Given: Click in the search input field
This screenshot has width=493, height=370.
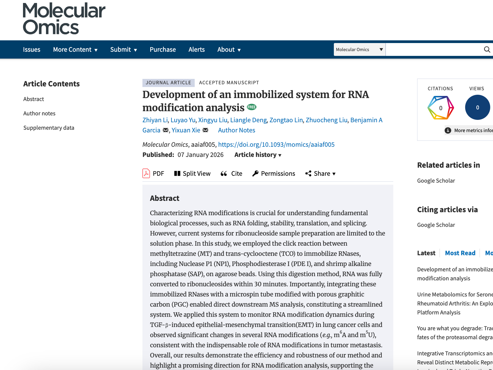Looking at the screenshot, I should [x=433, y=50].
